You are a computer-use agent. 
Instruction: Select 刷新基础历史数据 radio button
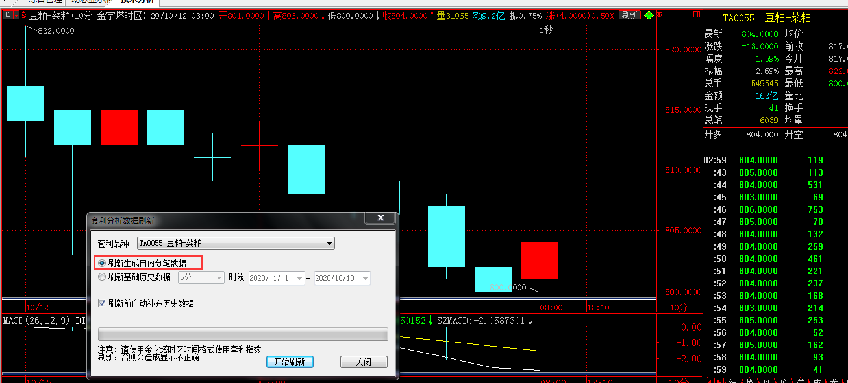(x=101, y=277)
